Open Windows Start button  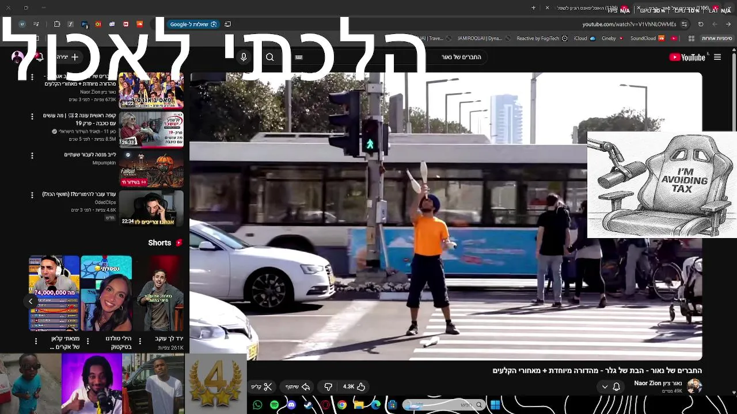tap(495, 405)
